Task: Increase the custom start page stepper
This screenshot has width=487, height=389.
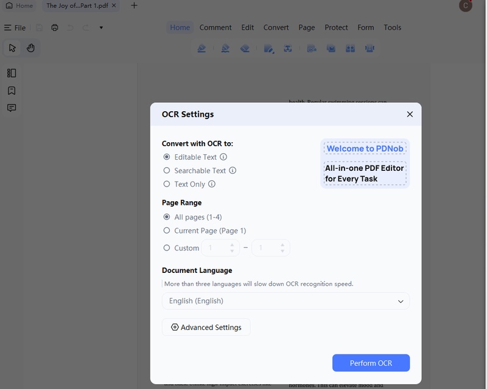Action: pos(231,245)
